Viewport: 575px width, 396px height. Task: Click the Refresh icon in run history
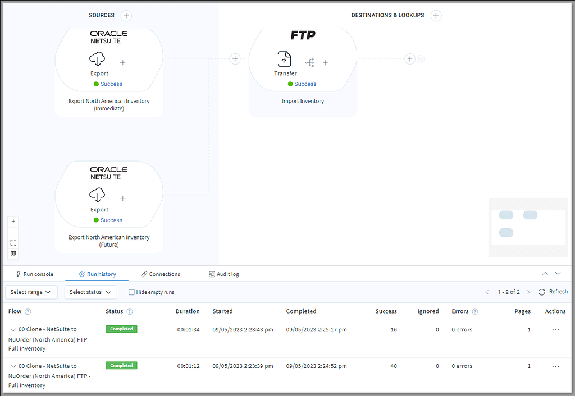tap(540, 292)
